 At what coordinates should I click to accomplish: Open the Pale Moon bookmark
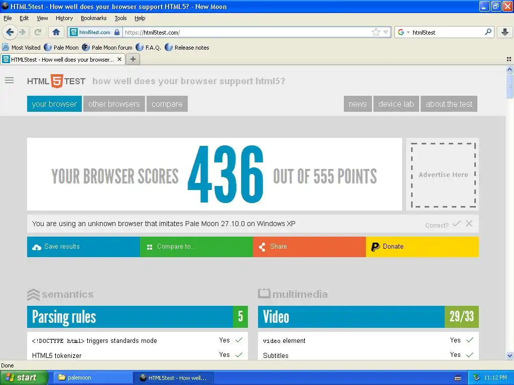click(62, 48)
